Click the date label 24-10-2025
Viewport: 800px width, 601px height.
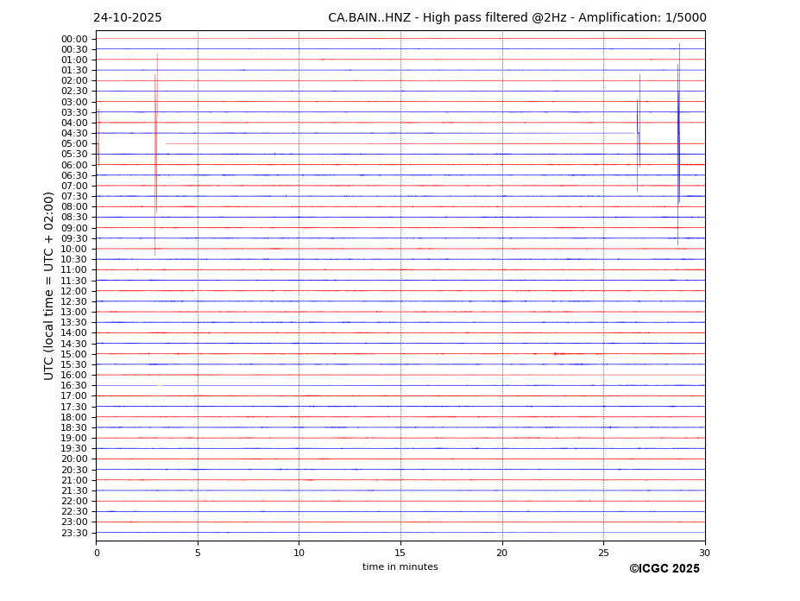click(x=128, y=18)
